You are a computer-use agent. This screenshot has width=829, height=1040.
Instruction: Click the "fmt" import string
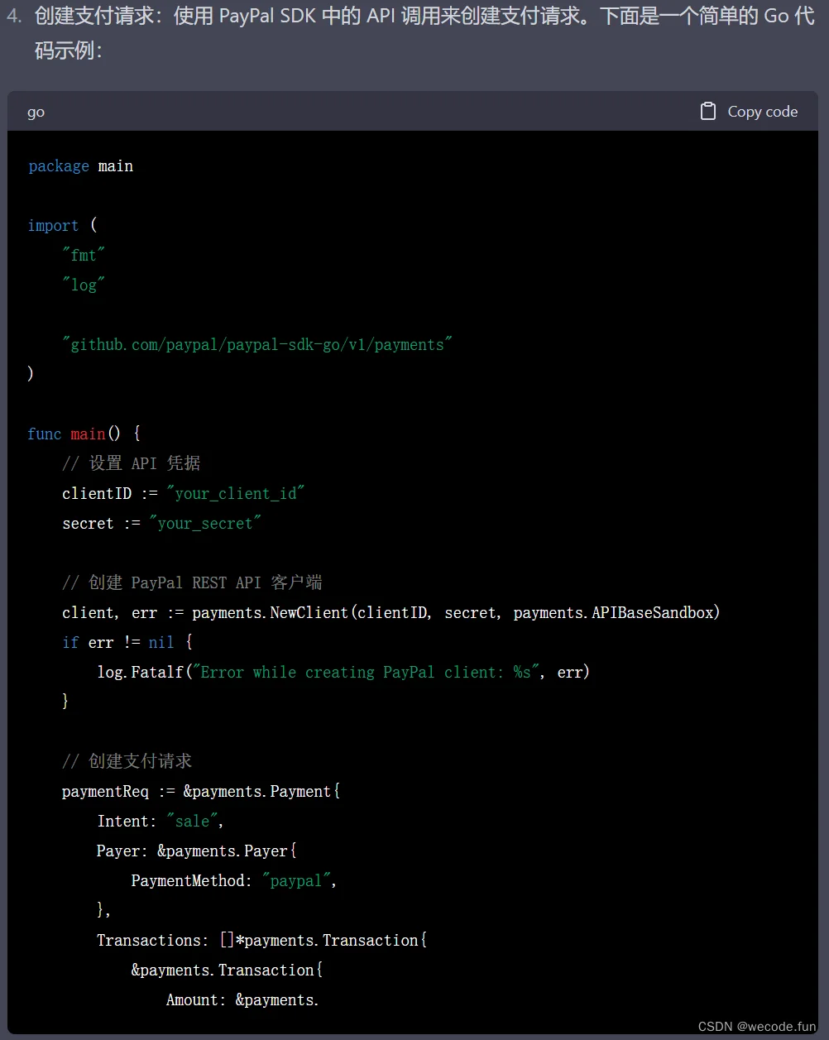coord(84,255)
